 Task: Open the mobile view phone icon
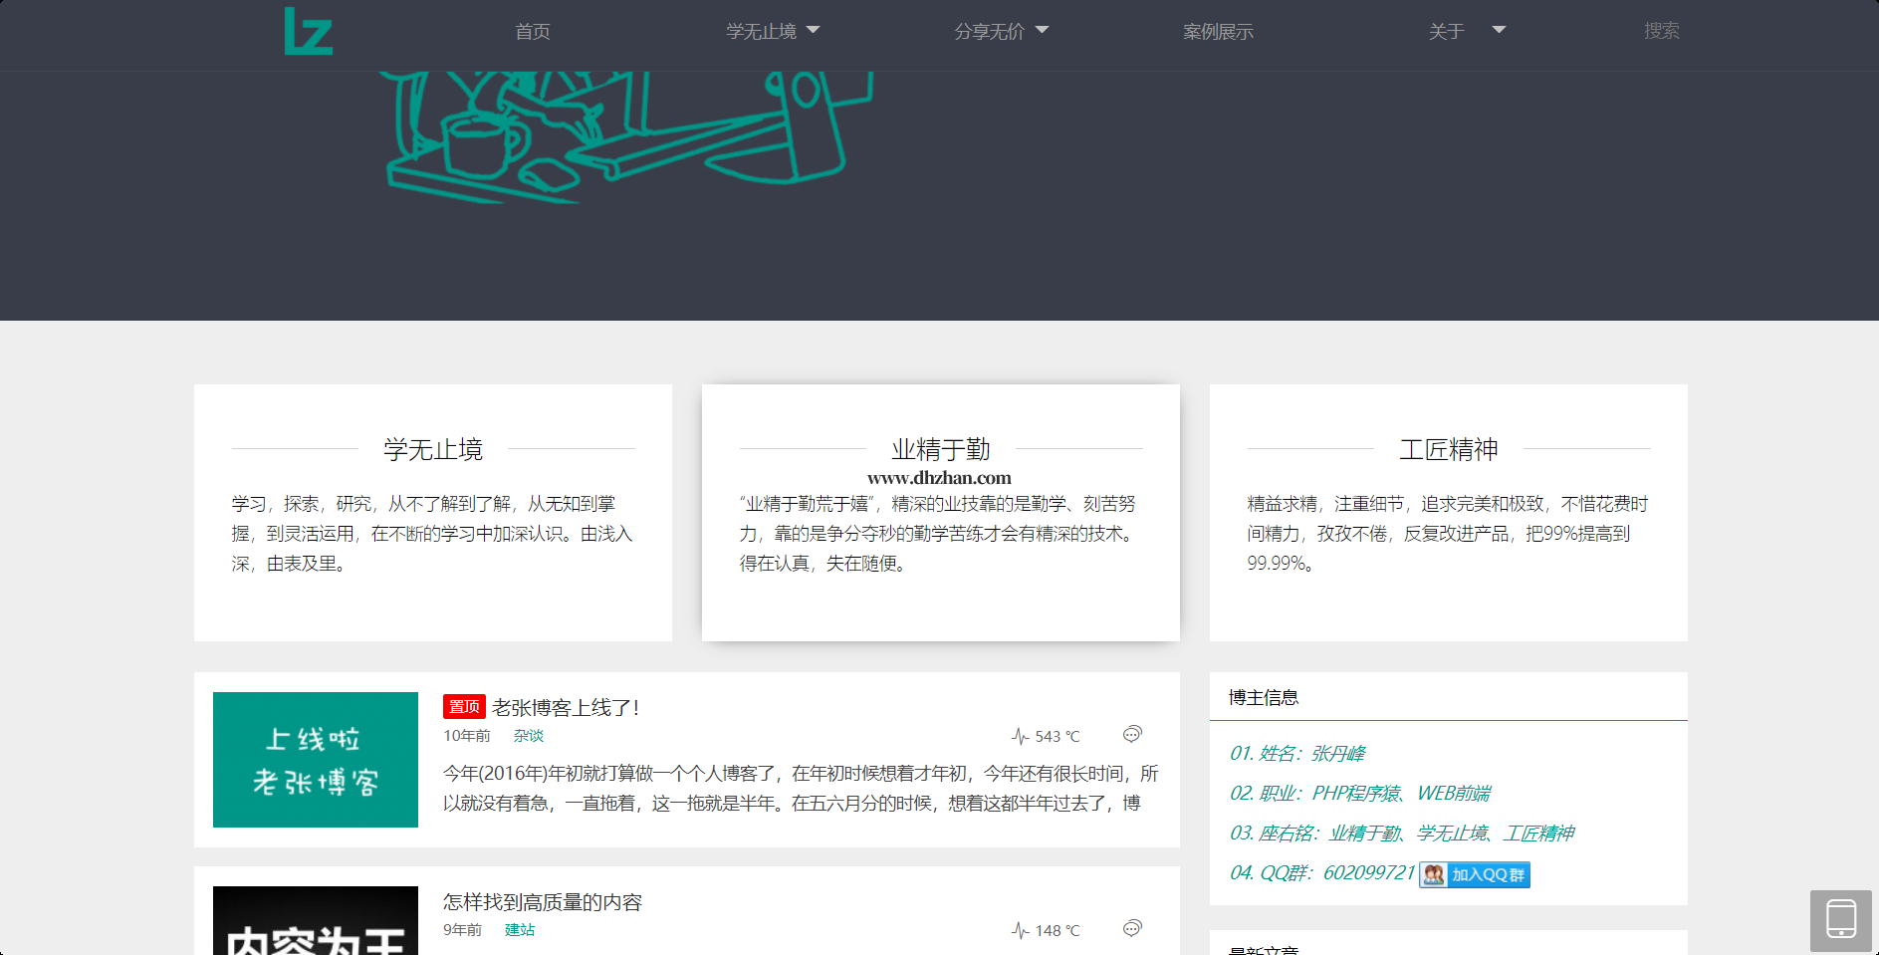click(1840, 919)
